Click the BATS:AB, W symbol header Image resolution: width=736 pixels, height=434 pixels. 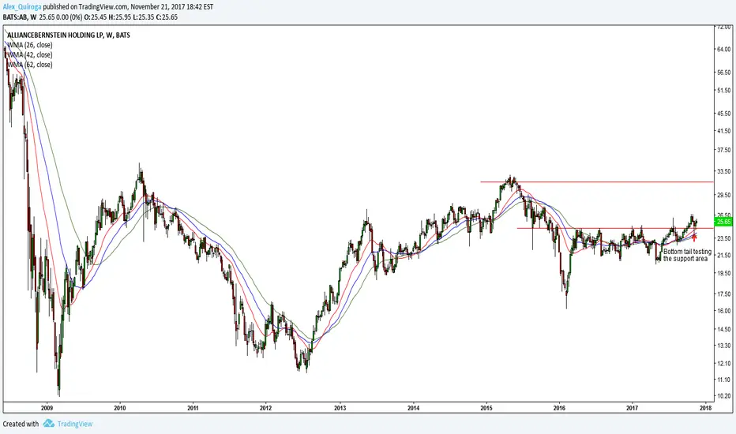click(20, 17)
